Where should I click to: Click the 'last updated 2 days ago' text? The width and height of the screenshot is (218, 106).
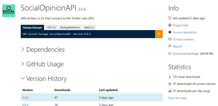[x=189, y=18]
